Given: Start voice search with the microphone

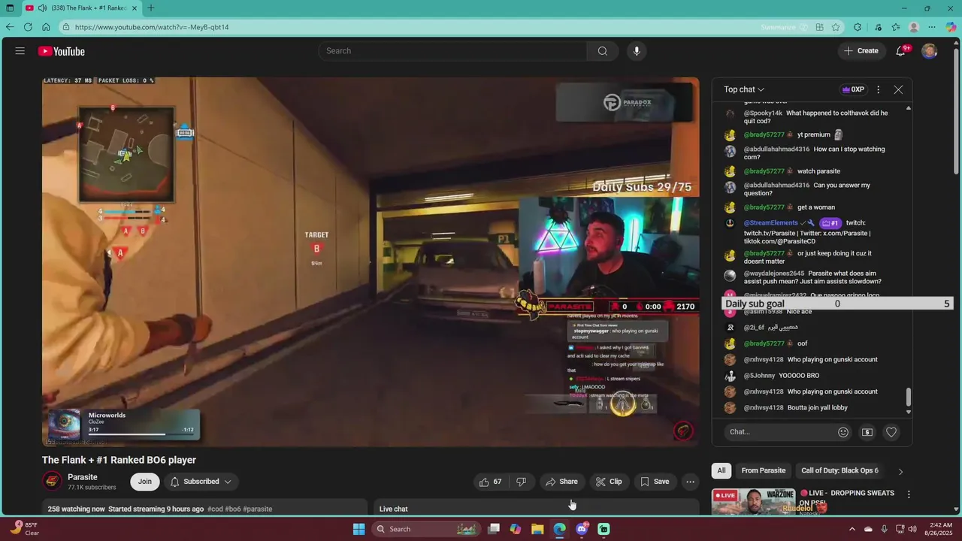Looking at the screenshot, I should click(x=637, y=51).
